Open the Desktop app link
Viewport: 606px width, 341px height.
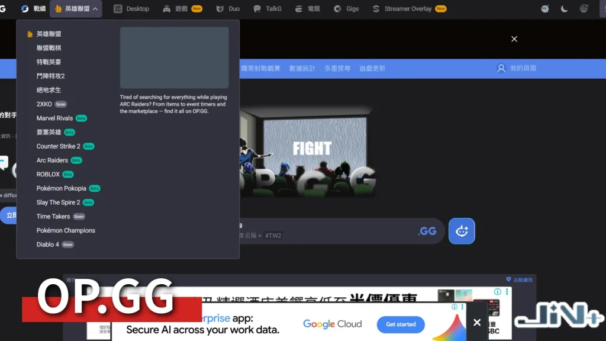tap(131, 8)
